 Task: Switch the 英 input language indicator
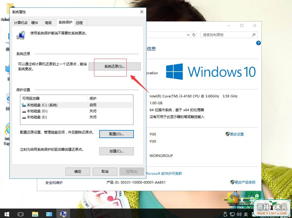click(x=246, y=215)
